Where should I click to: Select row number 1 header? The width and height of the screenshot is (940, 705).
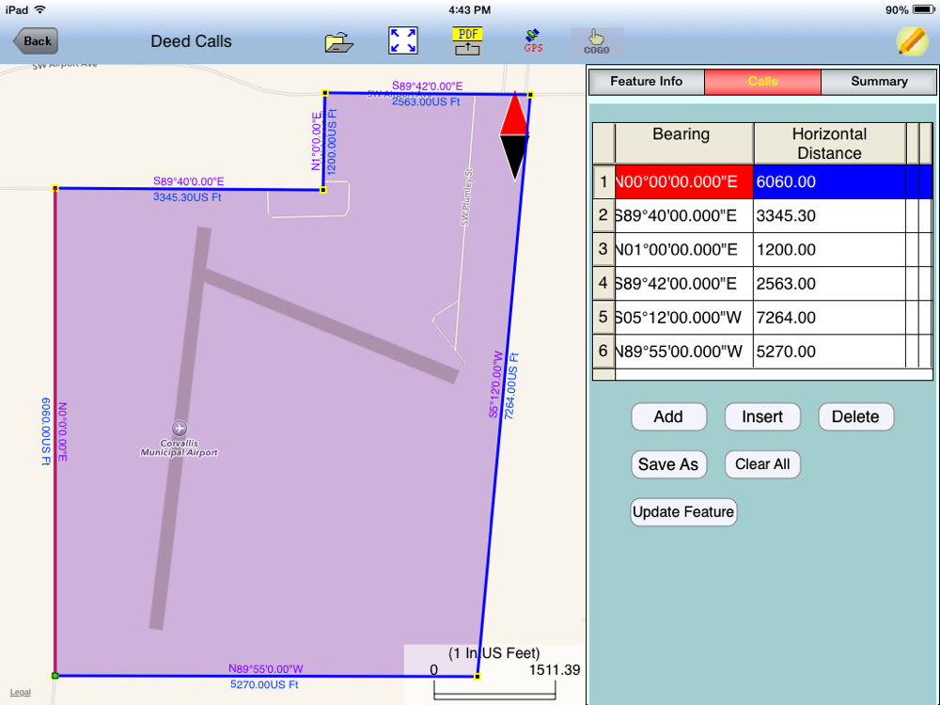point(603,181)
